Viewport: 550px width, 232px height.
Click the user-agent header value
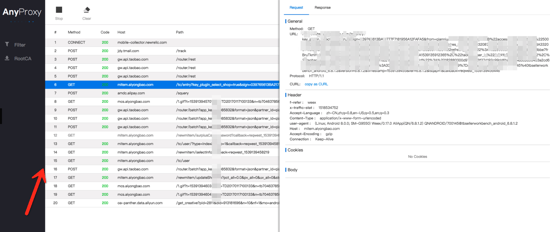(x=416, y=123)
